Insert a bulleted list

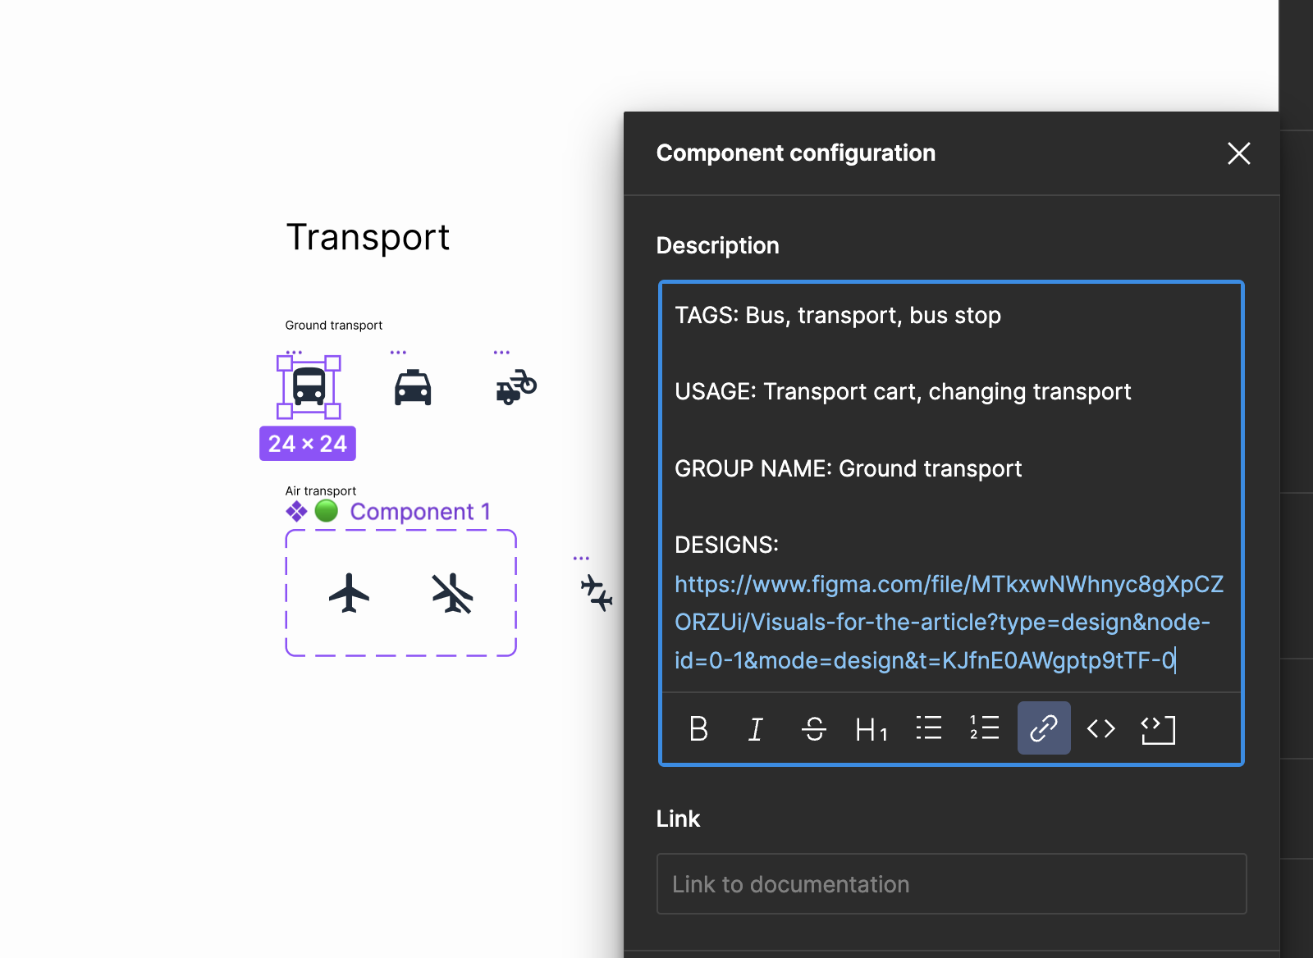point(928,728)
